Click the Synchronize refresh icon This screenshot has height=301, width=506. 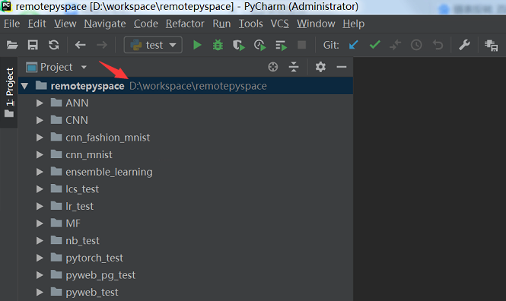point(53,45)
